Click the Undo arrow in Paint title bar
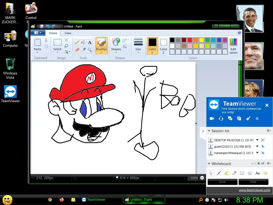The width and height of the screenshot is (273, 205). tap(47, 26)
